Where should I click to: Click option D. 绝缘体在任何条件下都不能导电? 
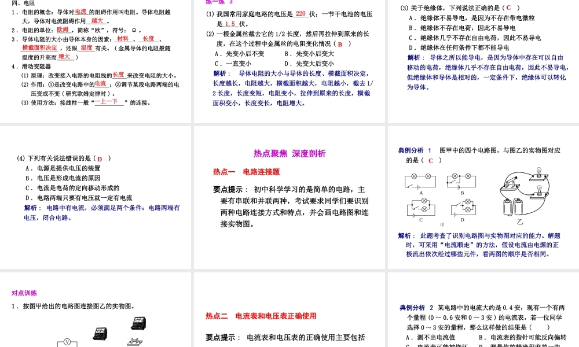[459, 47]
